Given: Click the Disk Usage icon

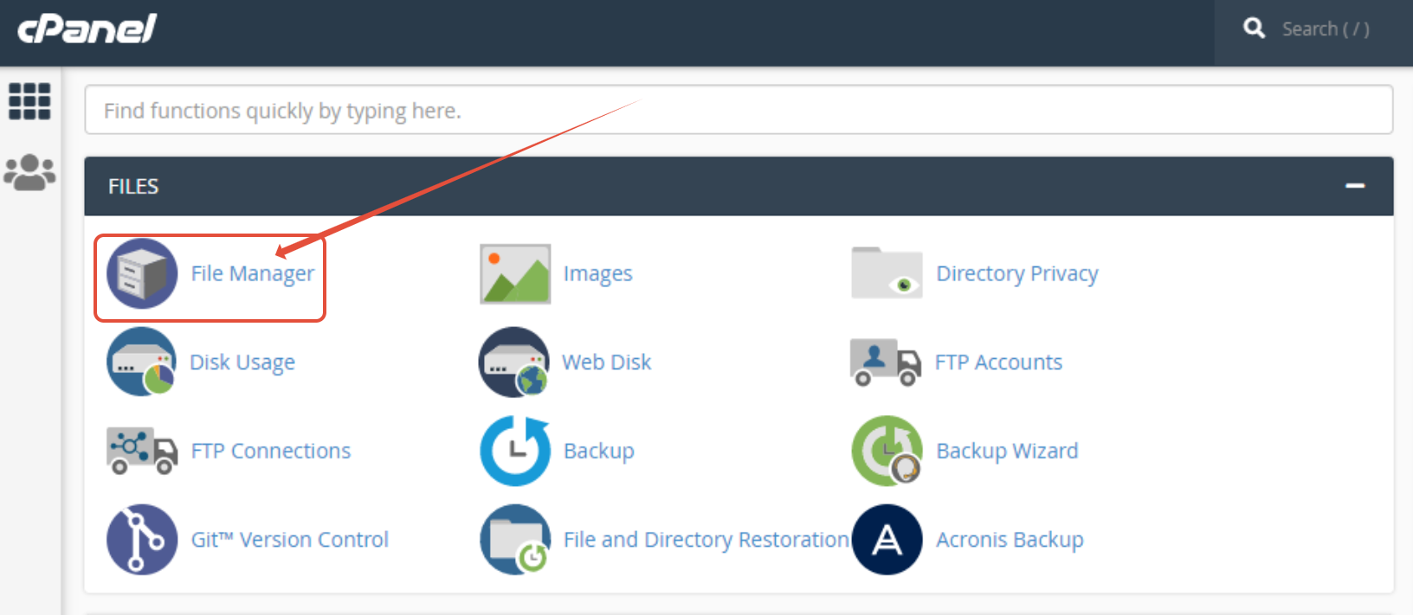Looking at the screenshot, I should click(x=142, y=362).
